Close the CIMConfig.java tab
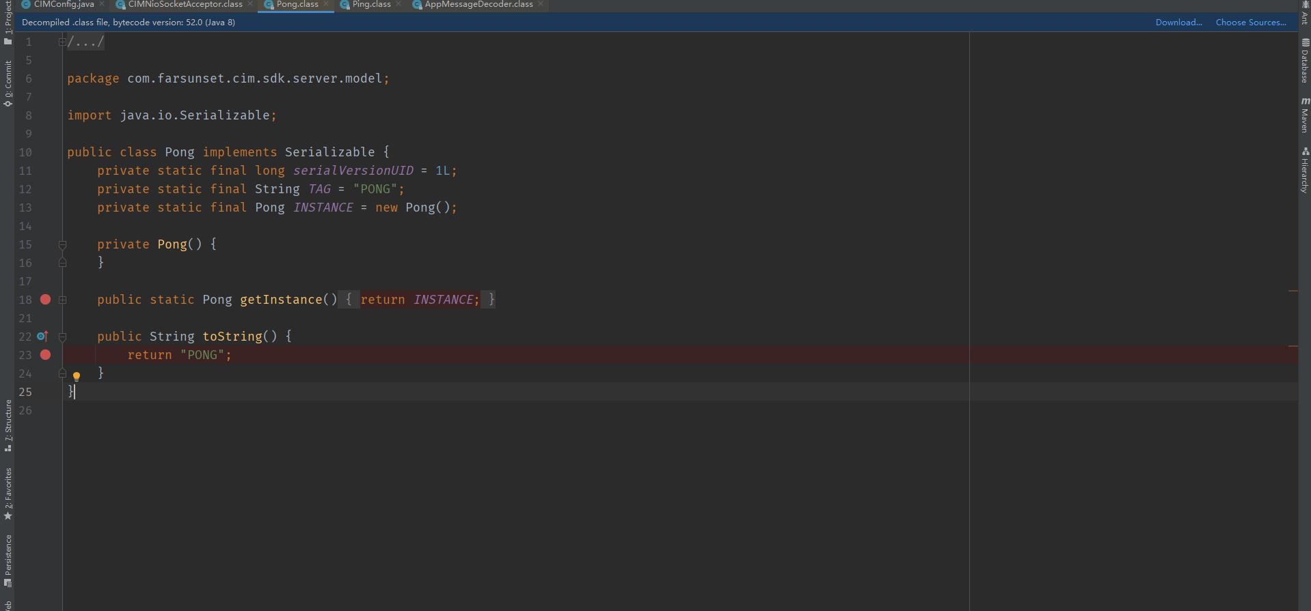 coord(102,4)
